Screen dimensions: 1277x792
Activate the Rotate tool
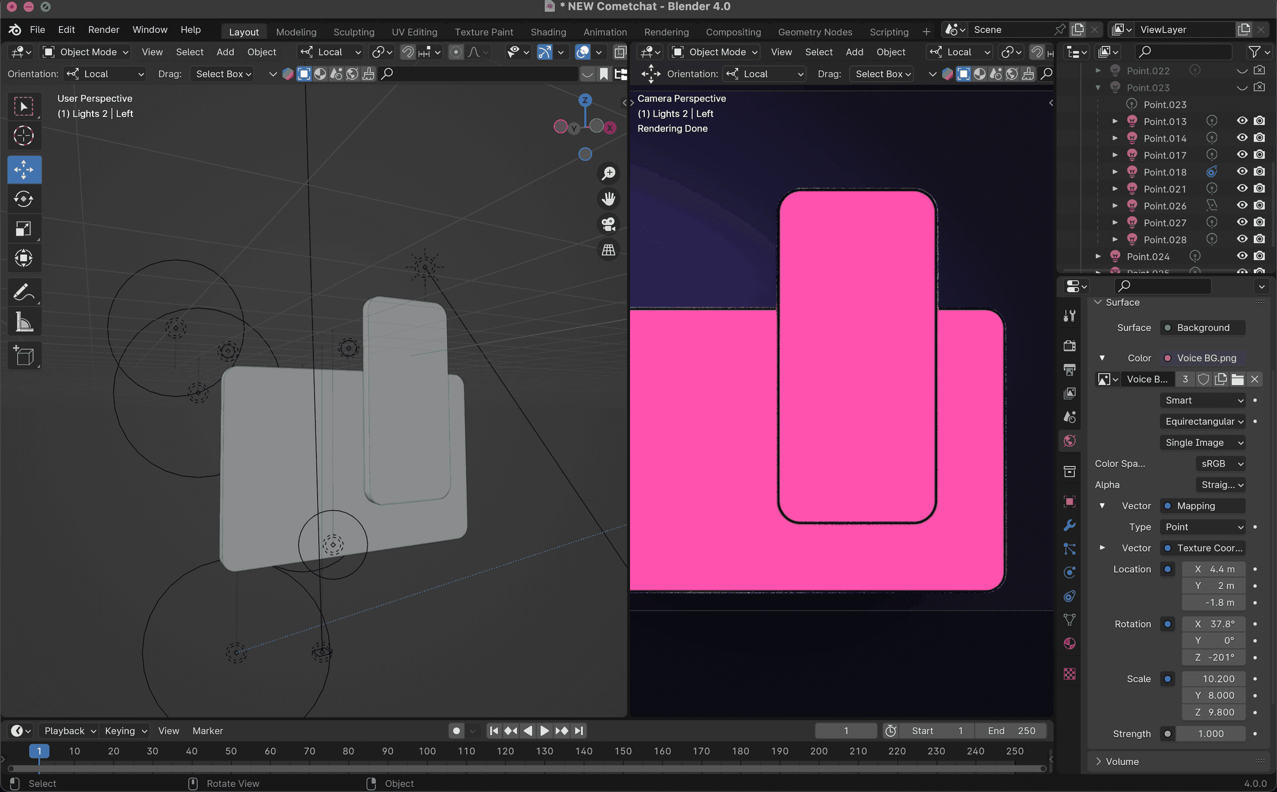click(x=24, y=199)
